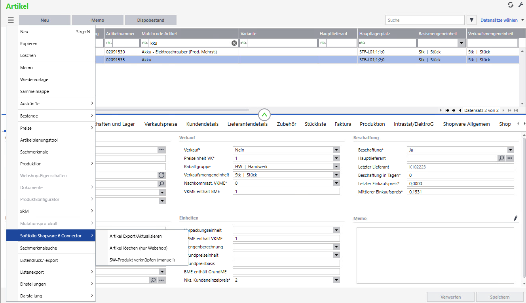Image resolution: width=526 pixels, height=303 pixels.
Task: Click the magnifier icon next to Hauptlieferant
Action: pos(501,158)
